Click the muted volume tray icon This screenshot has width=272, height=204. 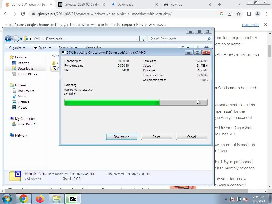[245, 199]
